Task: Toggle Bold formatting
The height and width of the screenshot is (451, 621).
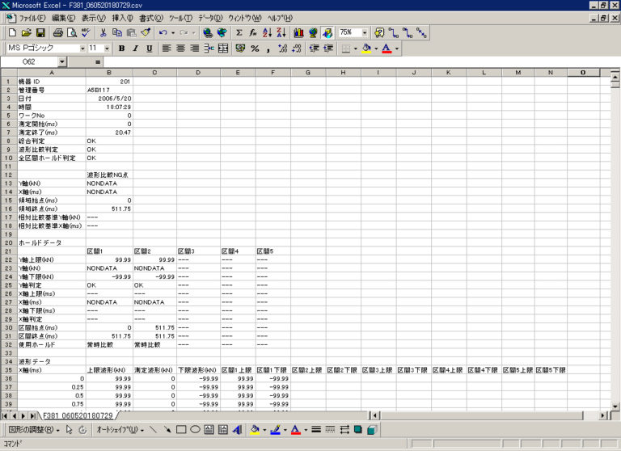Action: point(120,48)
